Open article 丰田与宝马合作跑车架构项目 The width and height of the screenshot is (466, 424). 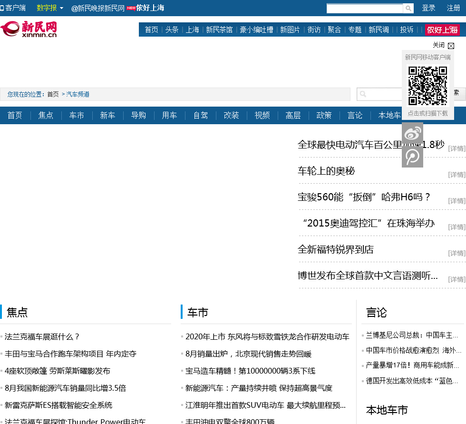pyautogui.click(x=70, y=354)
